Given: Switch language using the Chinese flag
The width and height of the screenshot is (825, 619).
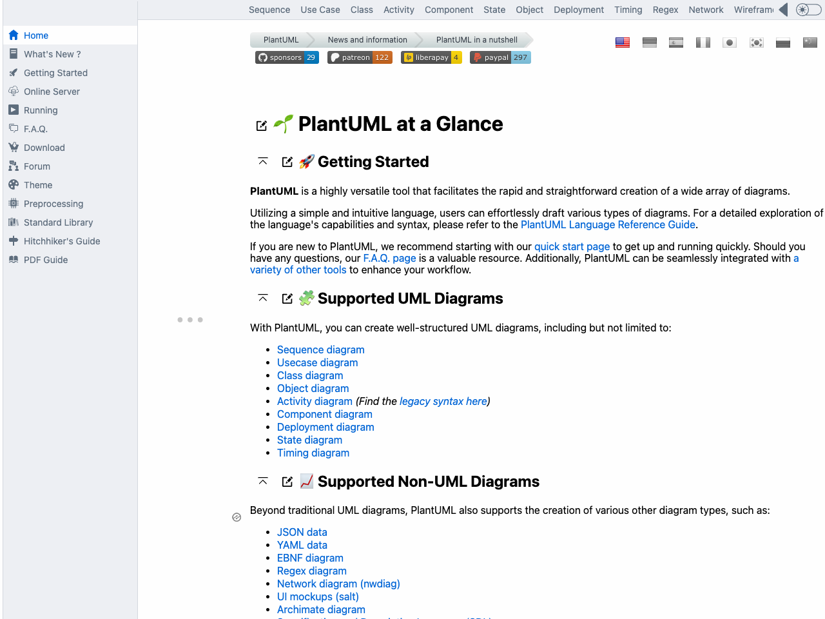Looking at the screenshot, I should point(810,43).
